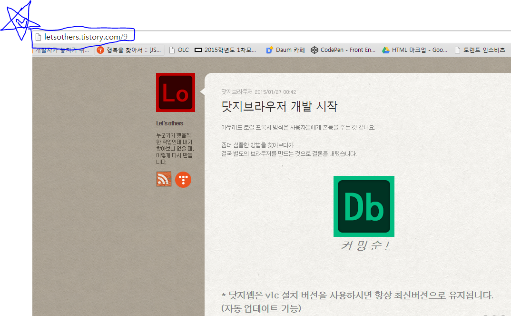The width and height of the screenshot is (511, 316).
Task: Click the page icon of the 토렌트 bookmark
Action: [457, 50]
